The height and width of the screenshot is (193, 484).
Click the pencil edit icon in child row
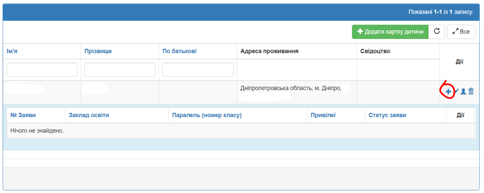(456, 91)
